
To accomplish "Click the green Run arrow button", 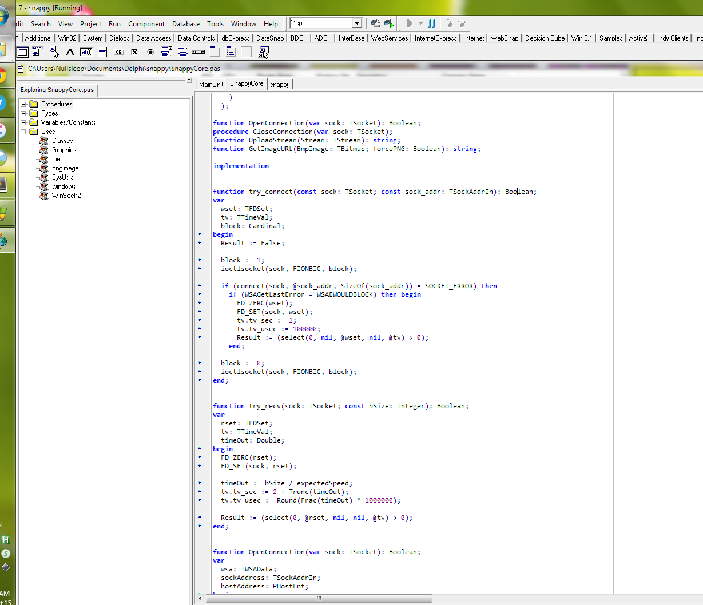I will [410, 23].
